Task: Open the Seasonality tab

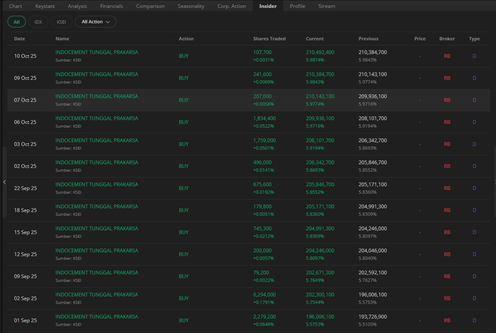Action: tap(191, 6)
